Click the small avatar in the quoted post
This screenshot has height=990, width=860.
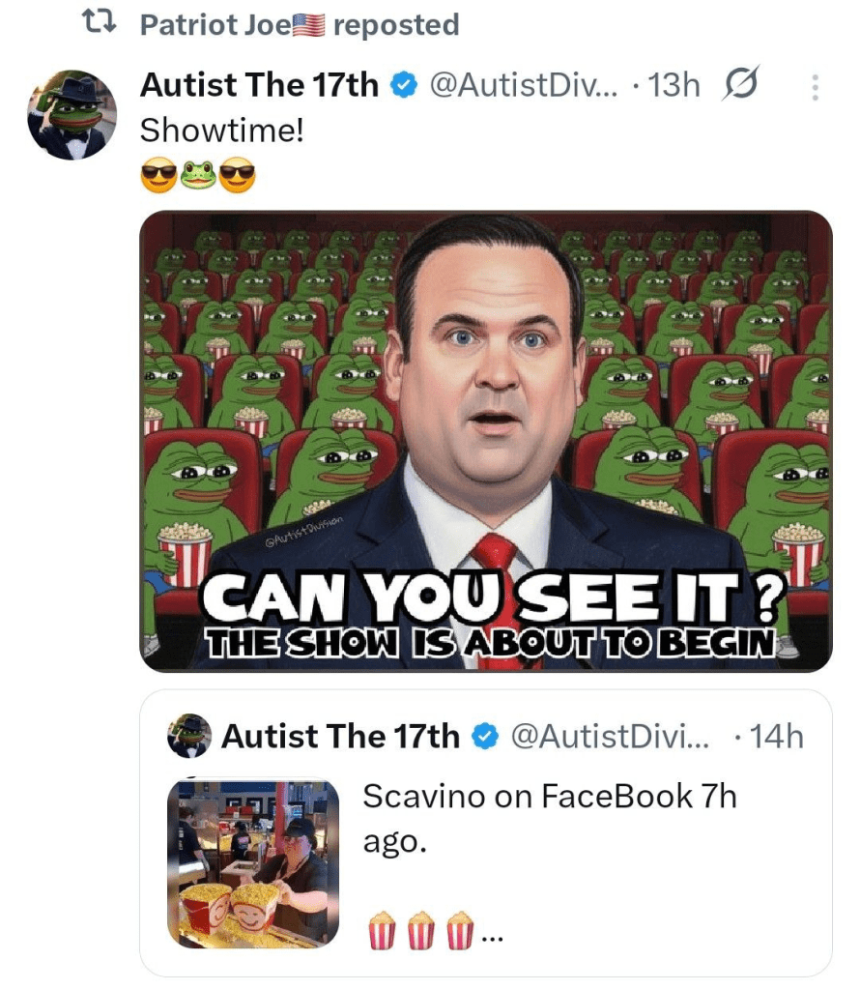[191, 737]
